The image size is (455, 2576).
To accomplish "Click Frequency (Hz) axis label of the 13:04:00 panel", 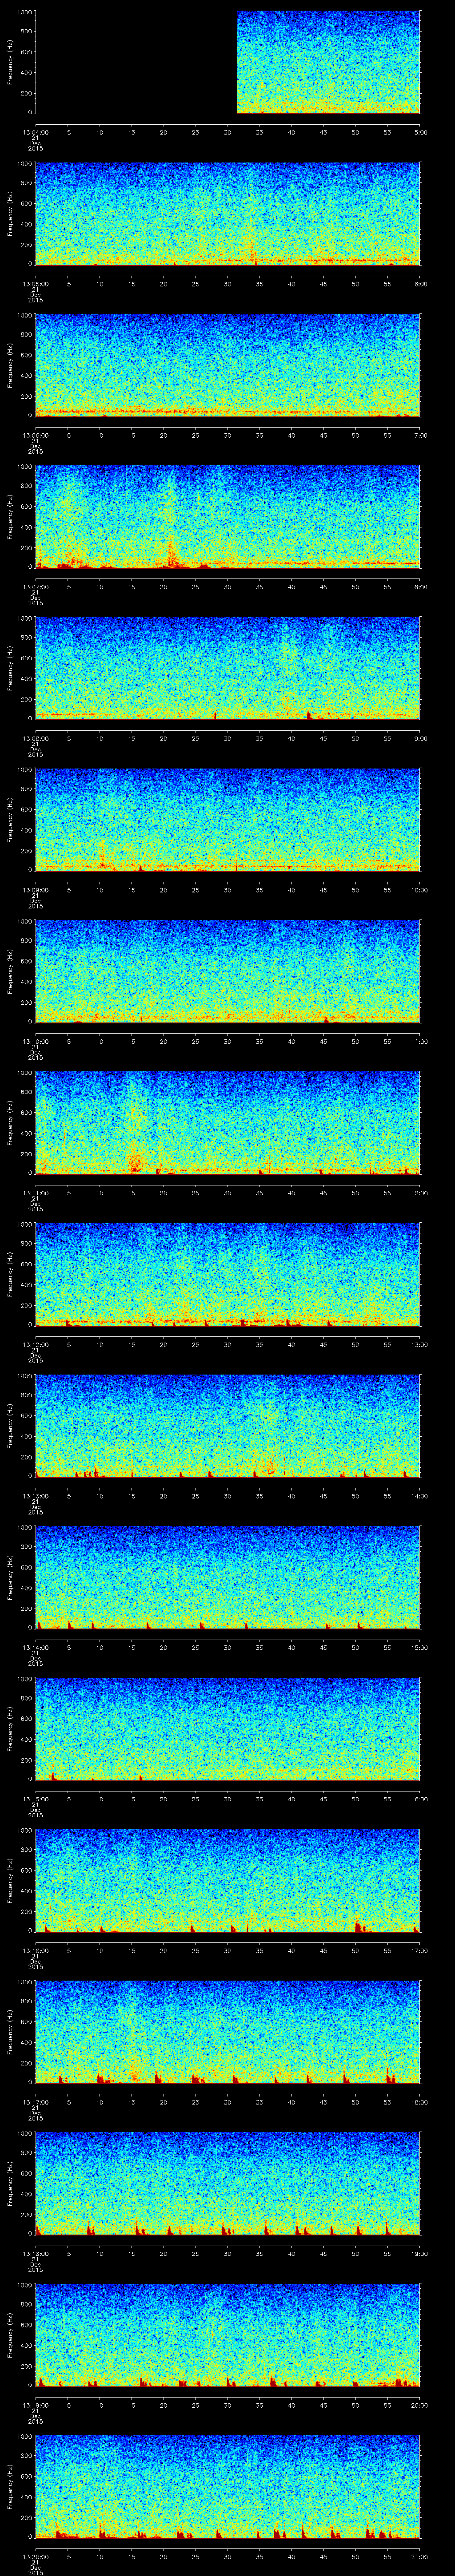I will pyautogui.click(x=10, y=62).
